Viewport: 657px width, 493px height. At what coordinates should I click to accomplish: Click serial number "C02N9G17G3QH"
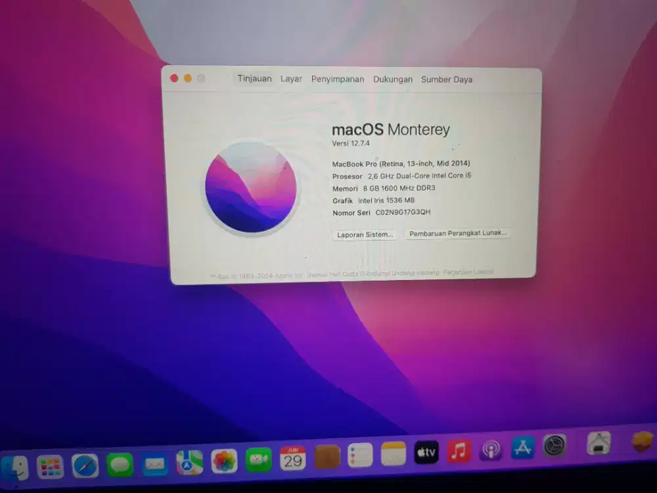[403, 212]
